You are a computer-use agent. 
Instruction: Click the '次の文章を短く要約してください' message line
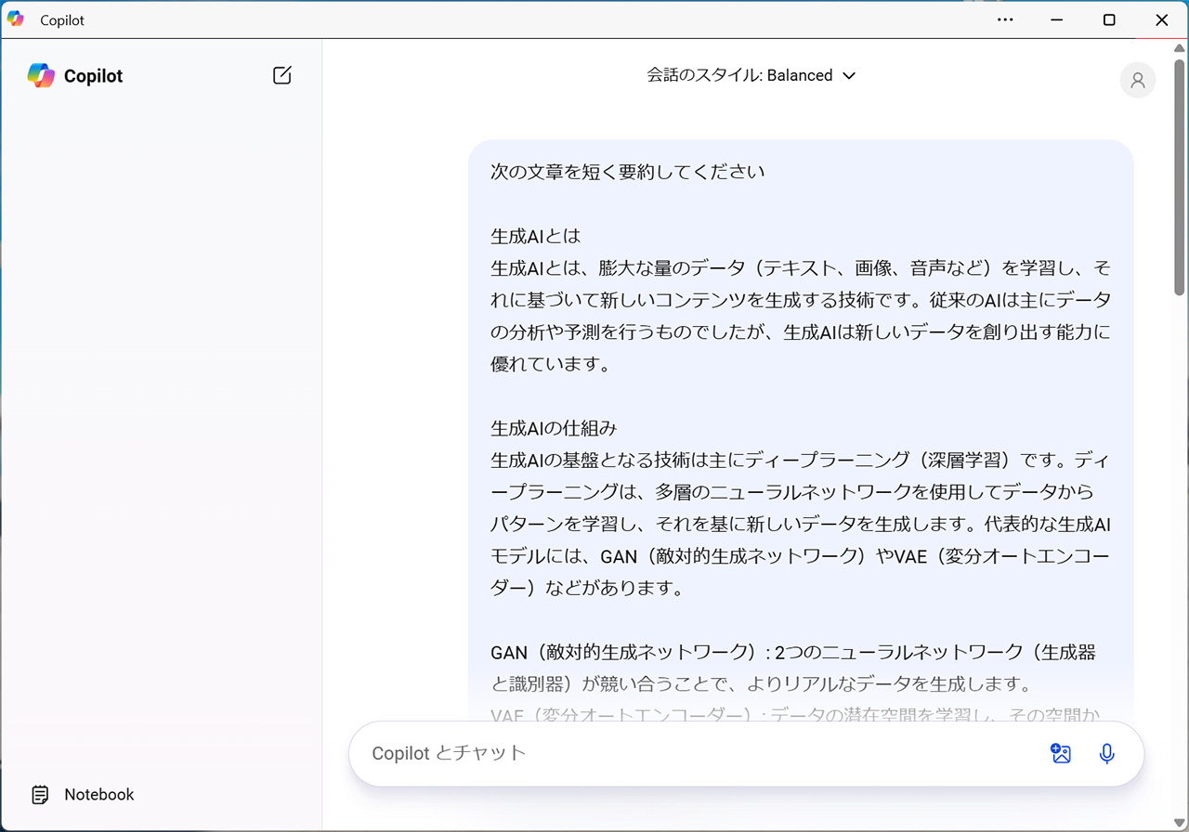point(628,172)
